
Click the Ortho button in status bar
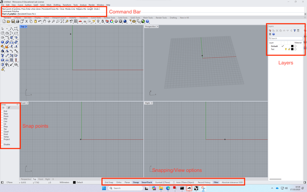[119, 182]
